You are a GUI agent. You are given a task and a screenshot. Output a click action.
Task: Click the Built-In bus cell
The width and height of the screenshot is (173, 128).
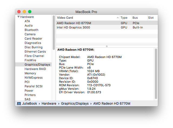138,27
